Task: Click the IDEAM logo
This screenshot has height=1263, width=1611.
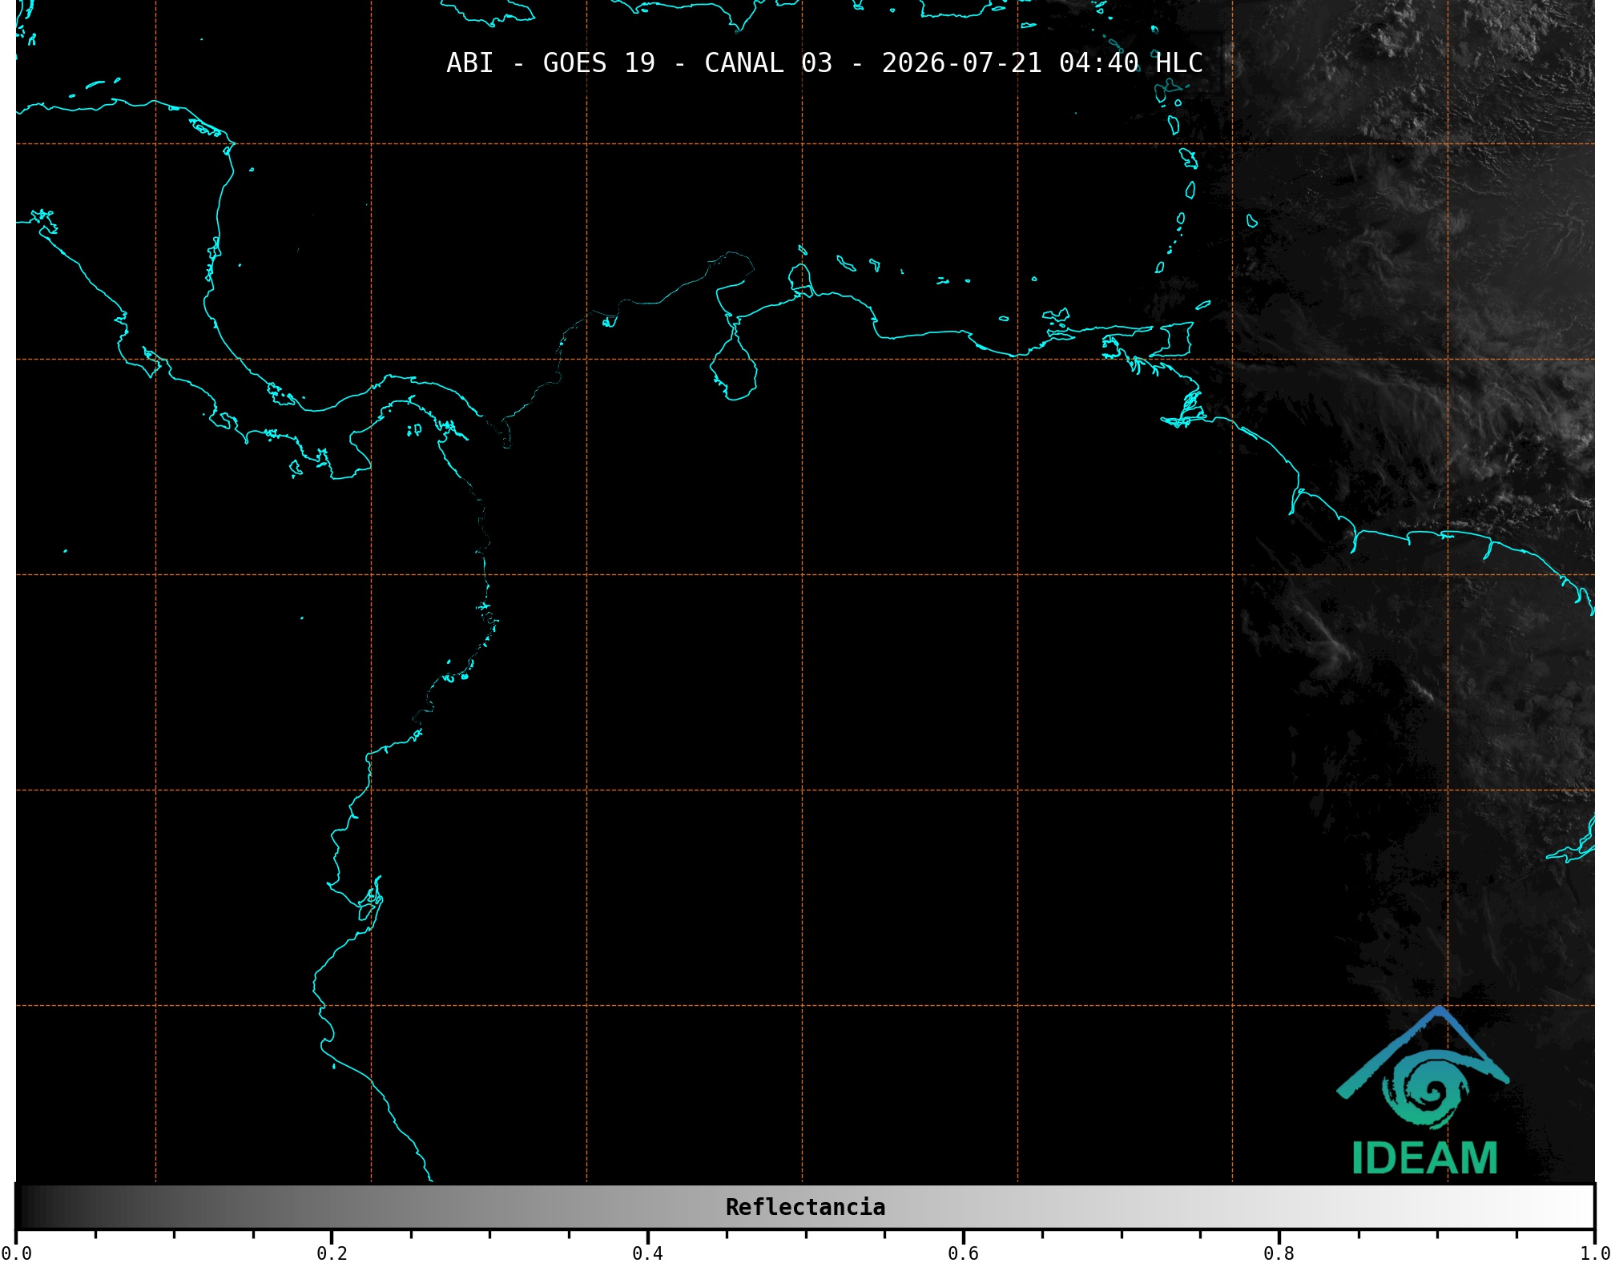Action: [1424, 1092]
